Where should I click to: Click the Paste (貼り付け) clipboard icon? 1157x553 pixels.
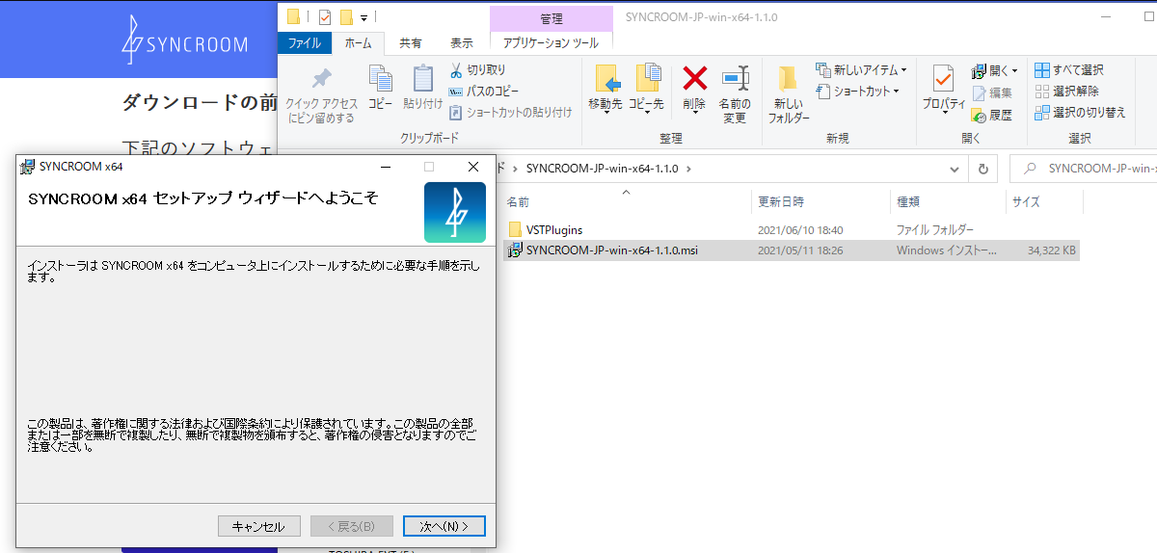coord(423,80)
